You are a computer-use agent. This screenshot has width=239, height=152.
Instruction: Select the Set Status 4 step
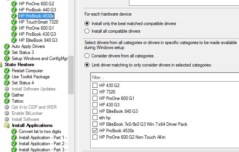coord(22,83)
